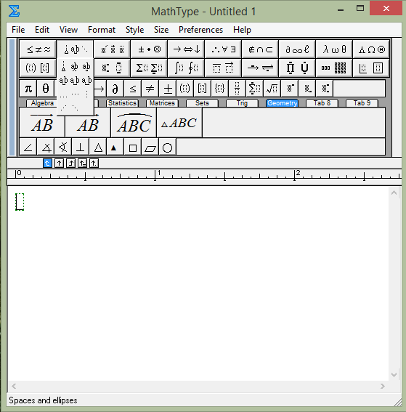Open the miscellaneous symbols palette (∂ ∞ ℓ)
The width and height of the screenshot is (406, 412).
297,49
